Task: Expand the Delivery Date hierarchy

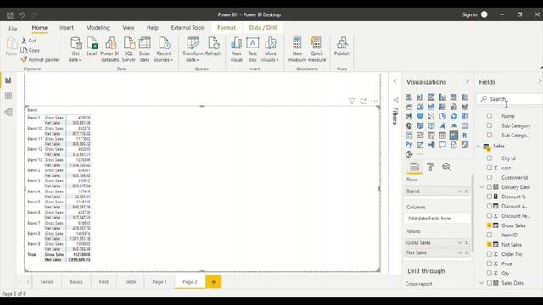Action: point(481,187)
